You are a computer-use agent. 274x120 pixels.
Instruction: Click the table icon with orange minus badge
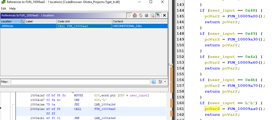(x=152, y=15)
